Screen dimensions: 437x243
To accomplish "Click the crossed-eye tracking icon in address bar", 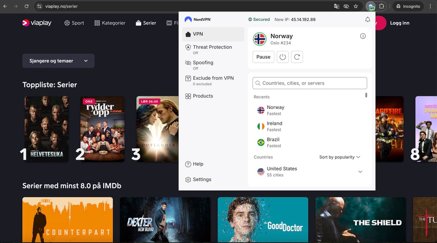I will 346,6.
